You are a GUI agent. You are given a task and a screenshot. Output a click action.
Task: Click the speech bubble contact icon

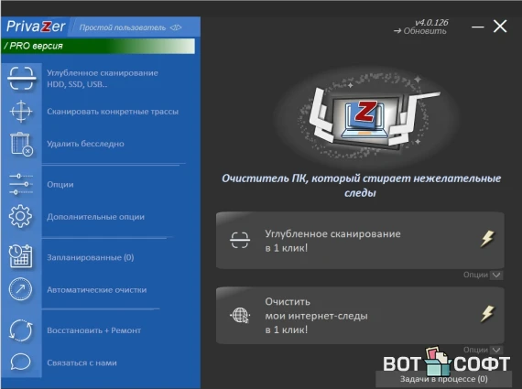click(21, 362)
